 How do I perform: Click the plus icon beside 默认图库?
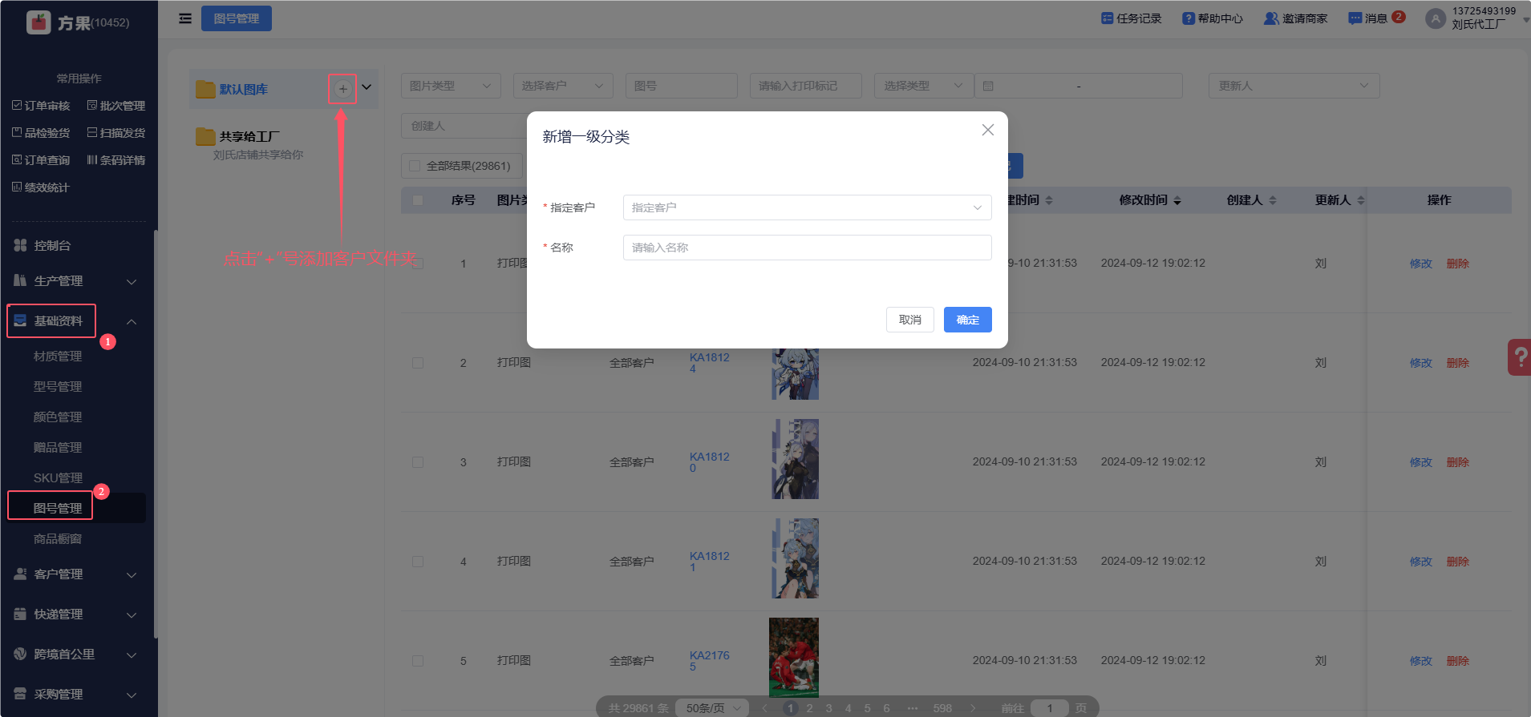coord(342,89)
